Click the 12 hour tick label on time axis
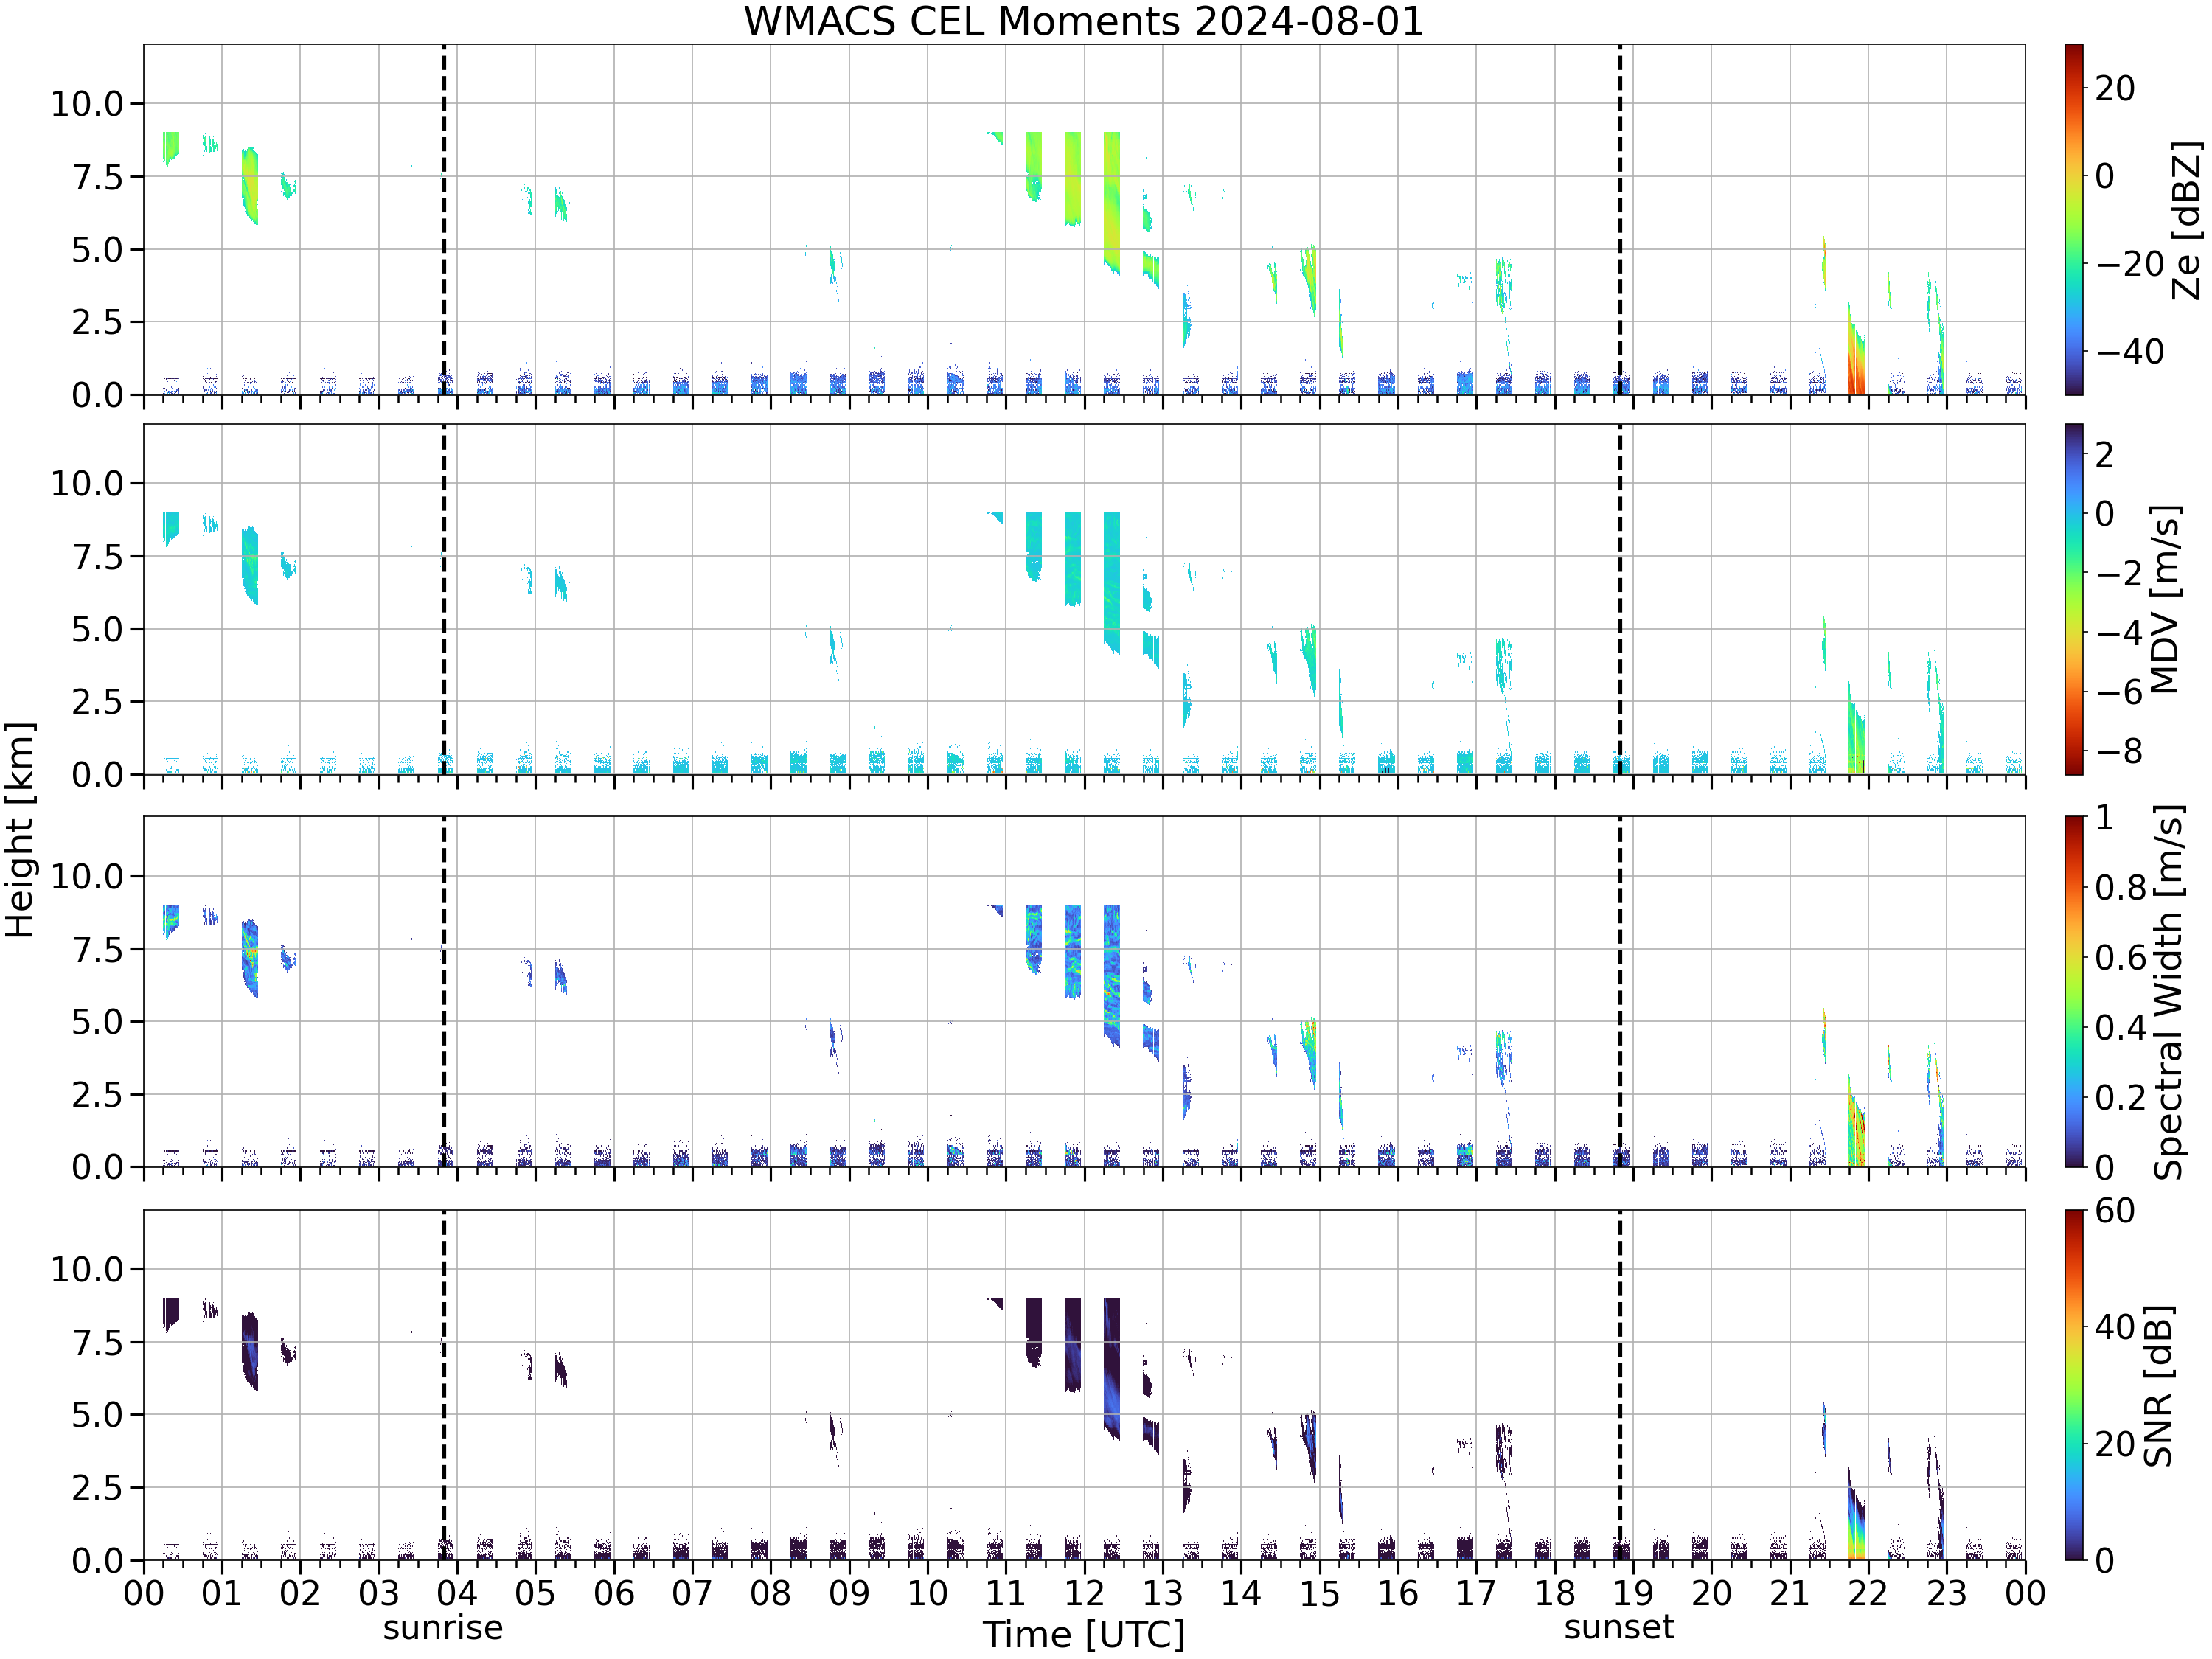Viewport: 2212px width, 1659px height. pos(1084,1593)
